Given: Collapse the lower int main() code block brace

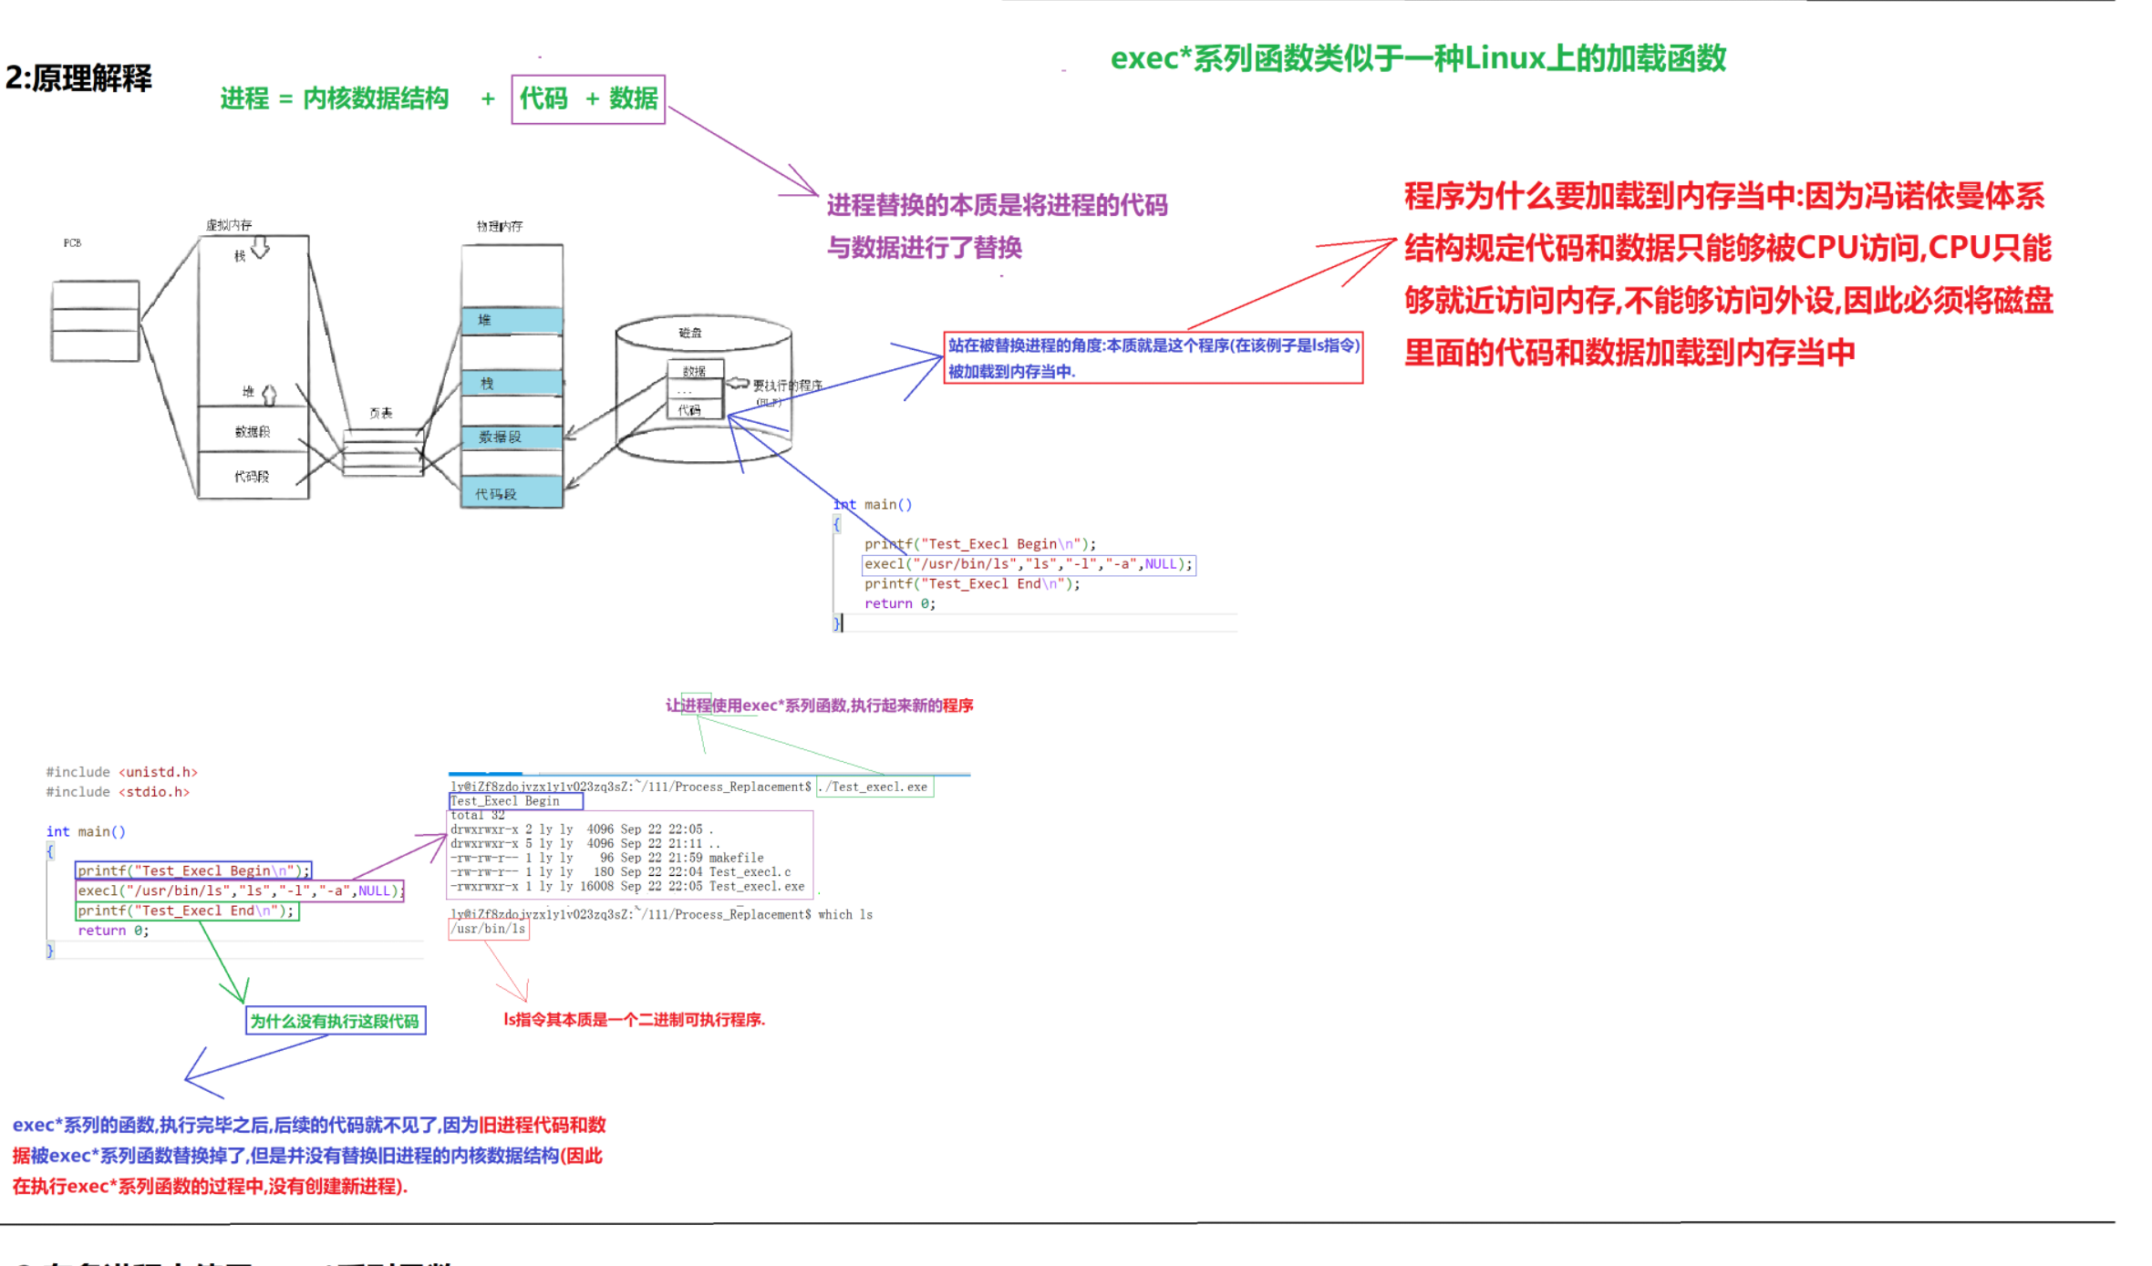Looking at the screenshot, I should coord(50,851).
